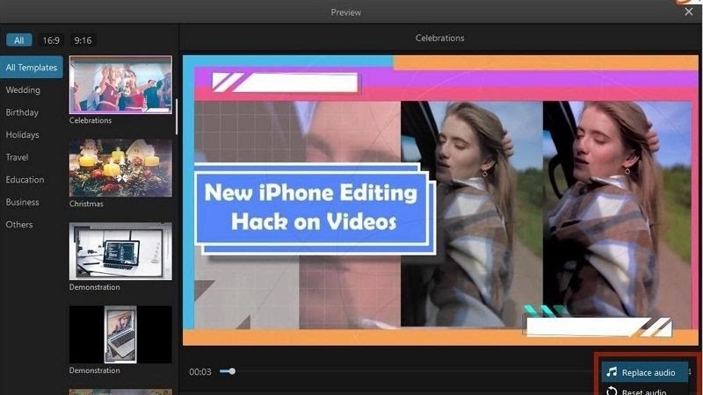Click the reset arrow icon

click(x=612, y=391)
